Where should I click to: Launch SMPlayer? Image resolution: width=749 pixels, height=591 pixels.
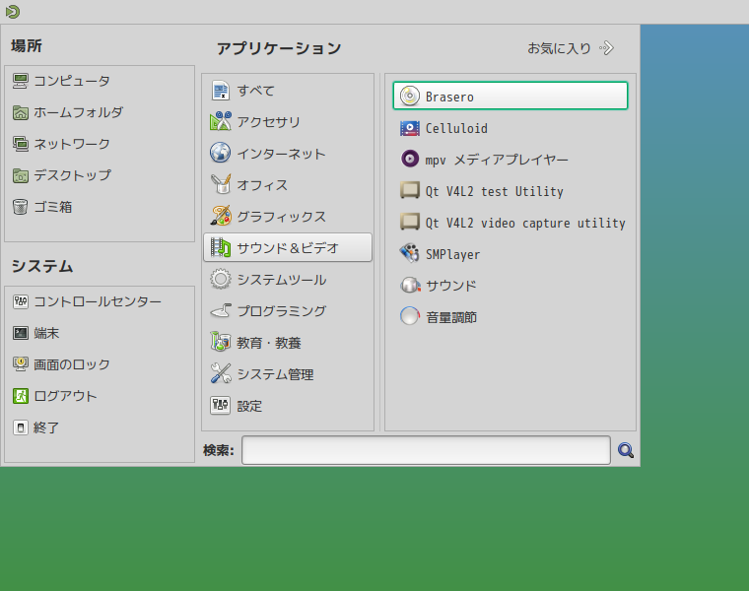[x=511, y=254]
